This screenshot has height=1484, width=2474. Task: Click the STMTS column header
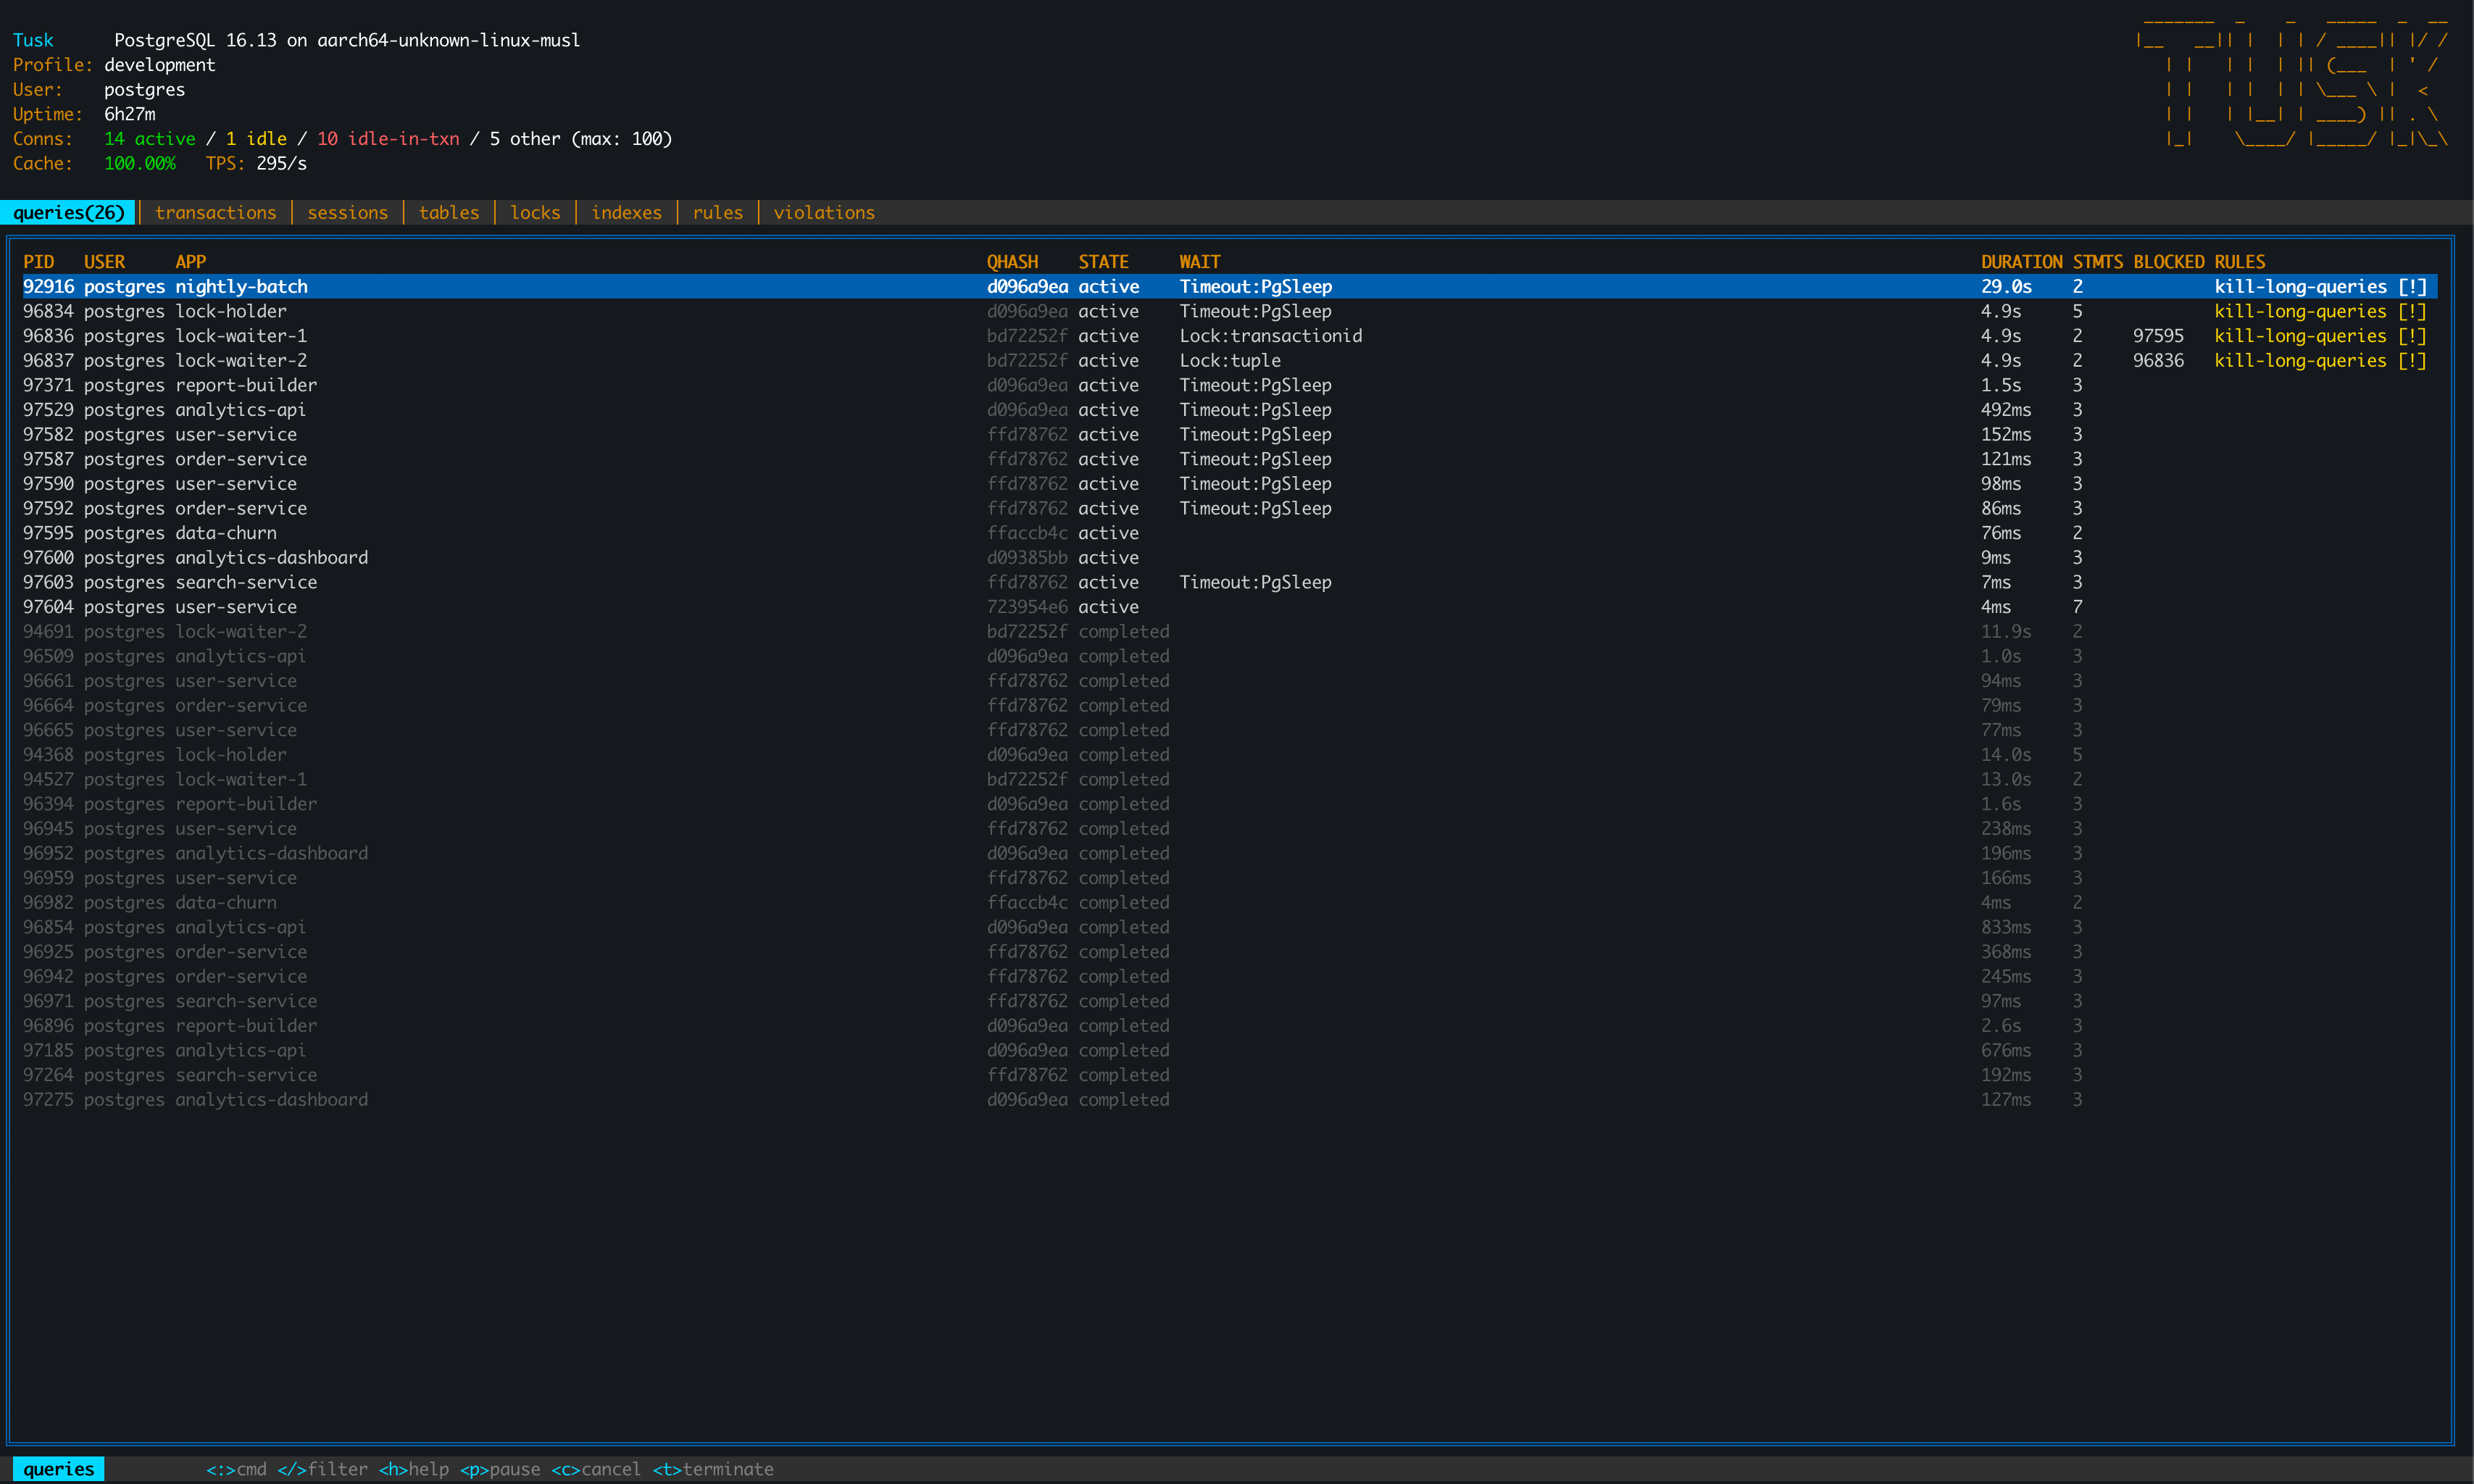pyautogui.click(x=2097, y=262)
